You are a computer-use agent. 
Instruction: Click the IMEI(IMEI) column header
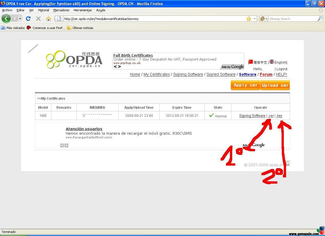pyautogui.click(x=97, y=108)
